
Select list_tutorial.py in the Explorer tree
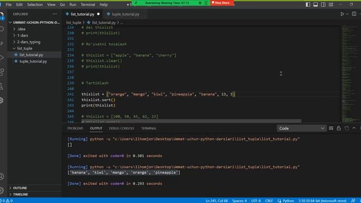[32, 55]
